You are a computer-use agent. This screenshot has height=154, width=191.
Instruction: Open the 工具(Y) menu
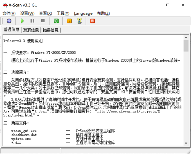[63, 13]
